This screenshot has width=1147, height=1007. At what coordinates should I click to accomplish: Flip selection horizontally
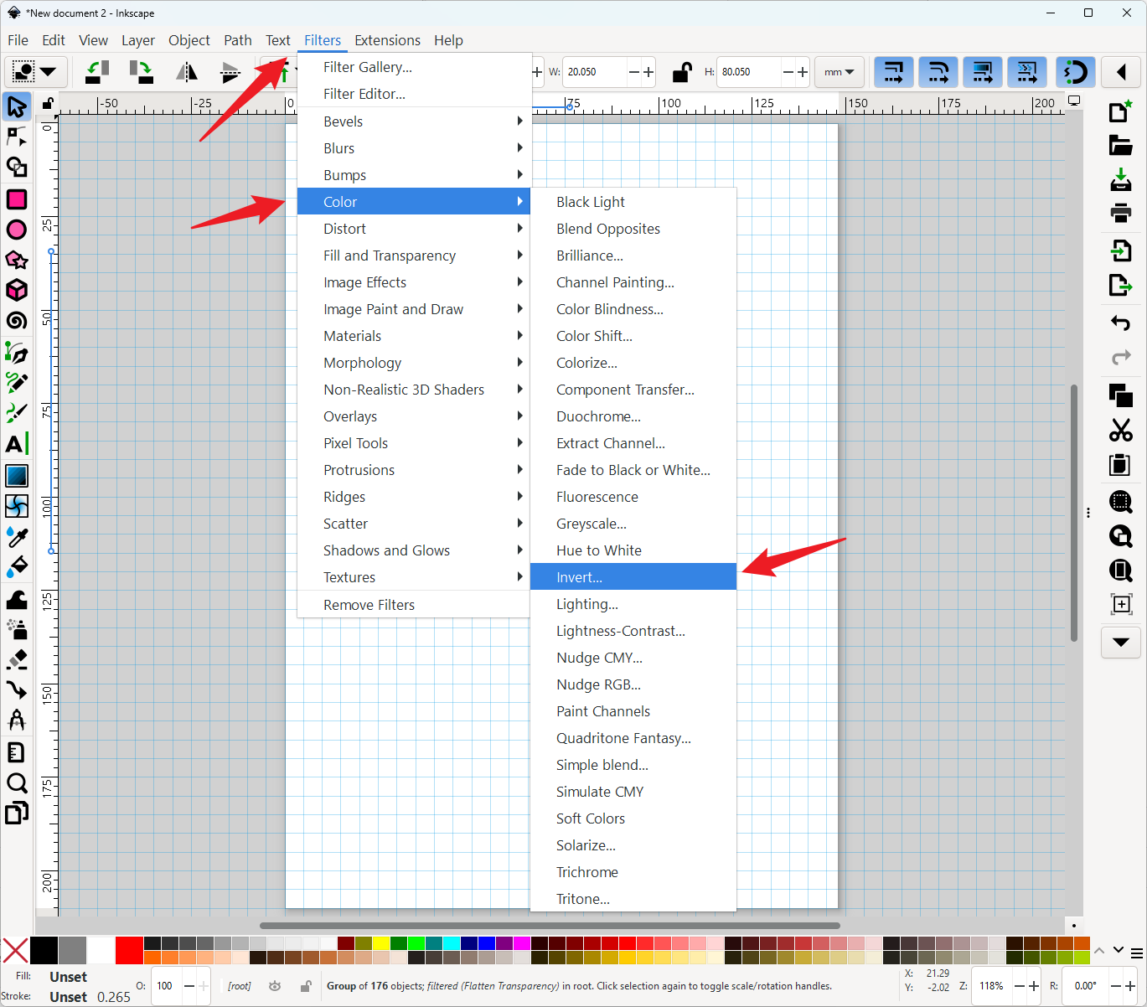click(186, 72)
